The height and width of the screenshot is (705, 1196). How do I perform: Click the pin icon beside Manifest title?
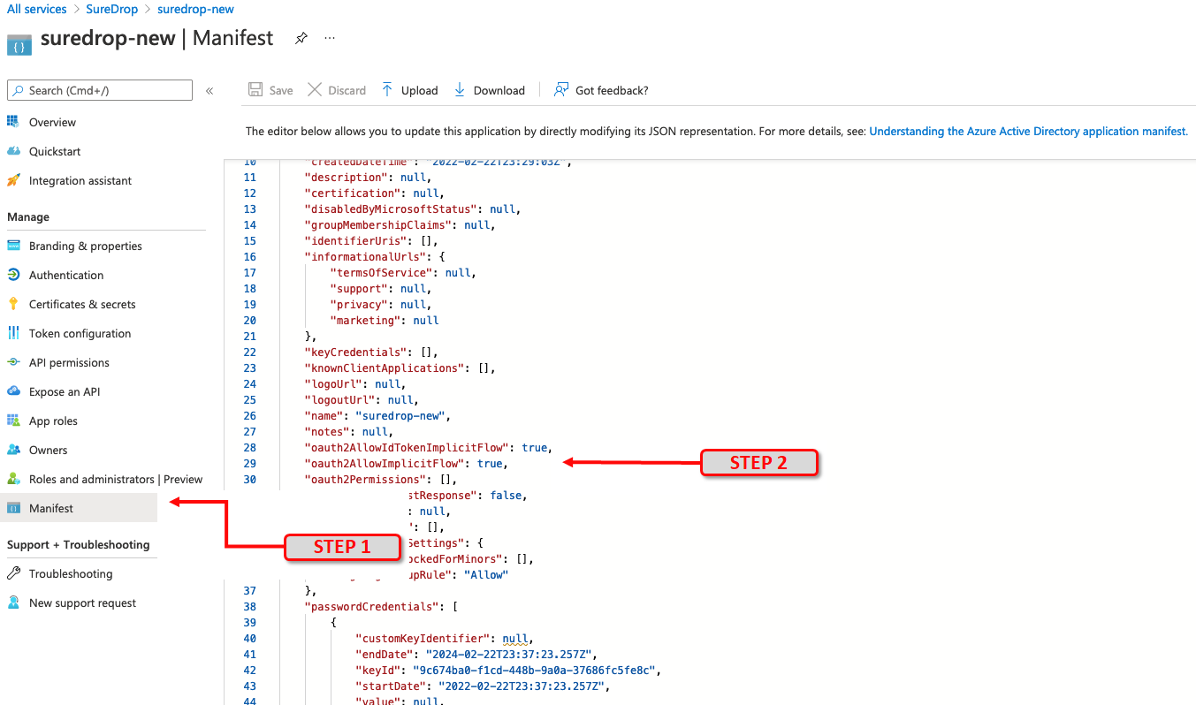pyautogui.click(x=301, y=39)
